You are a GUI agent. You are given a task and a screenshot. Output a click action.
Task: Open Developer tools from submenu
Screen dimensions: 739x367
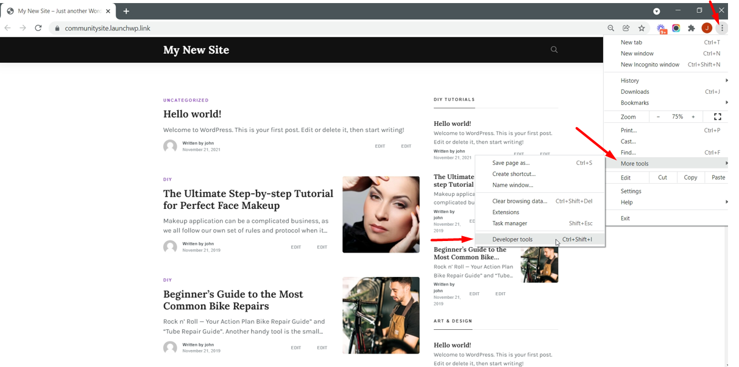click(540, 239)
